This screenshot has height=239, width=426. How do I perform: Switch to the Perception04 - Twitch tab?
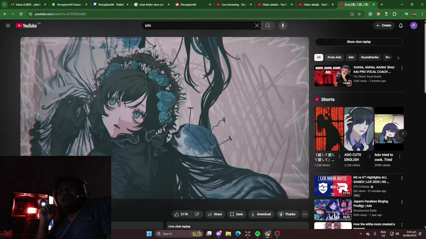click(111, 5)
